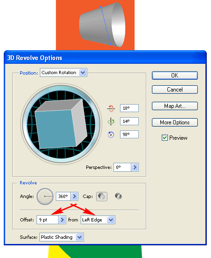This screenshot has height=258, width=211.
Task: Click the Z-axis rotation icon
Action: [x=111, y=135]
